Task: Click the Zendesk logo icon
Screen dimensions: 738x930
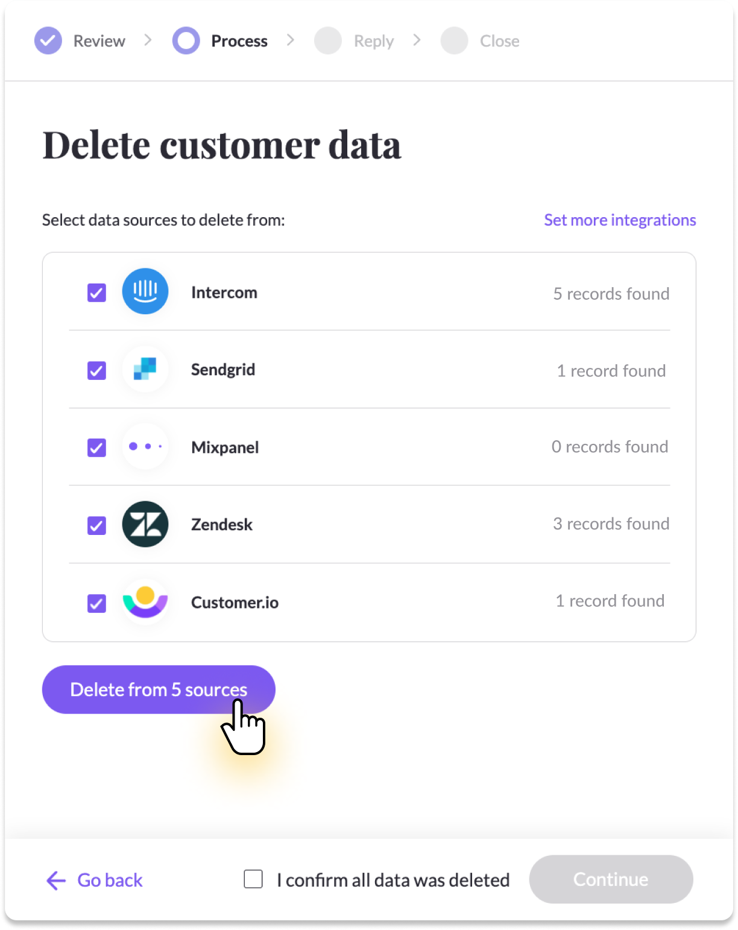Action: pyautogui.click(x=145, y=524)
